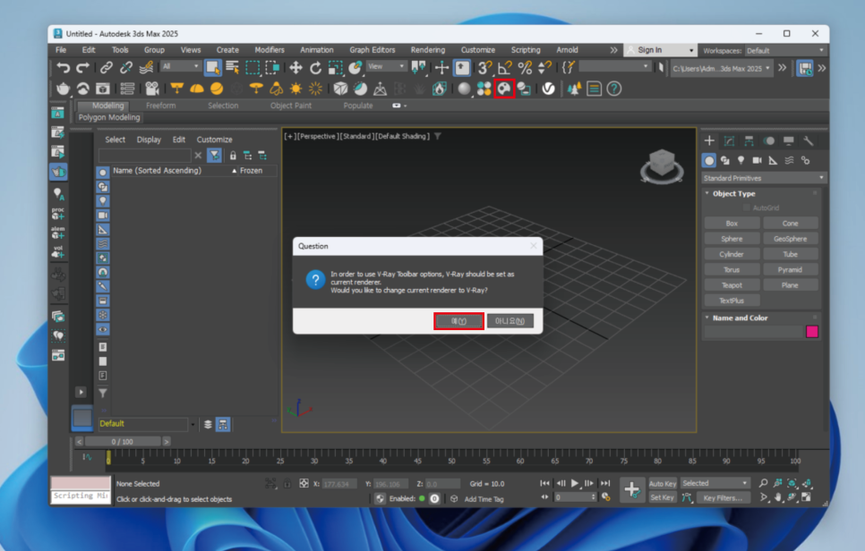Open the Utilities wrench panel

point(809,141)
